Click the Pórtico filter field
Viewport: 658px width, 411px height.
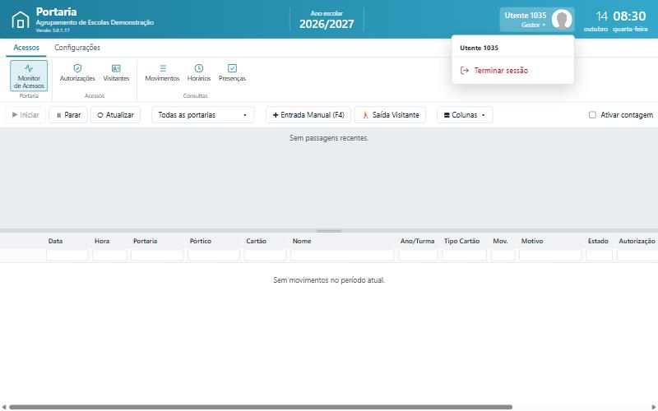[x=214, y=255]
